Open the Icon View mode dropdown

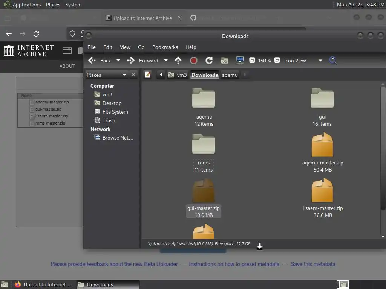[x=303, y=61]
